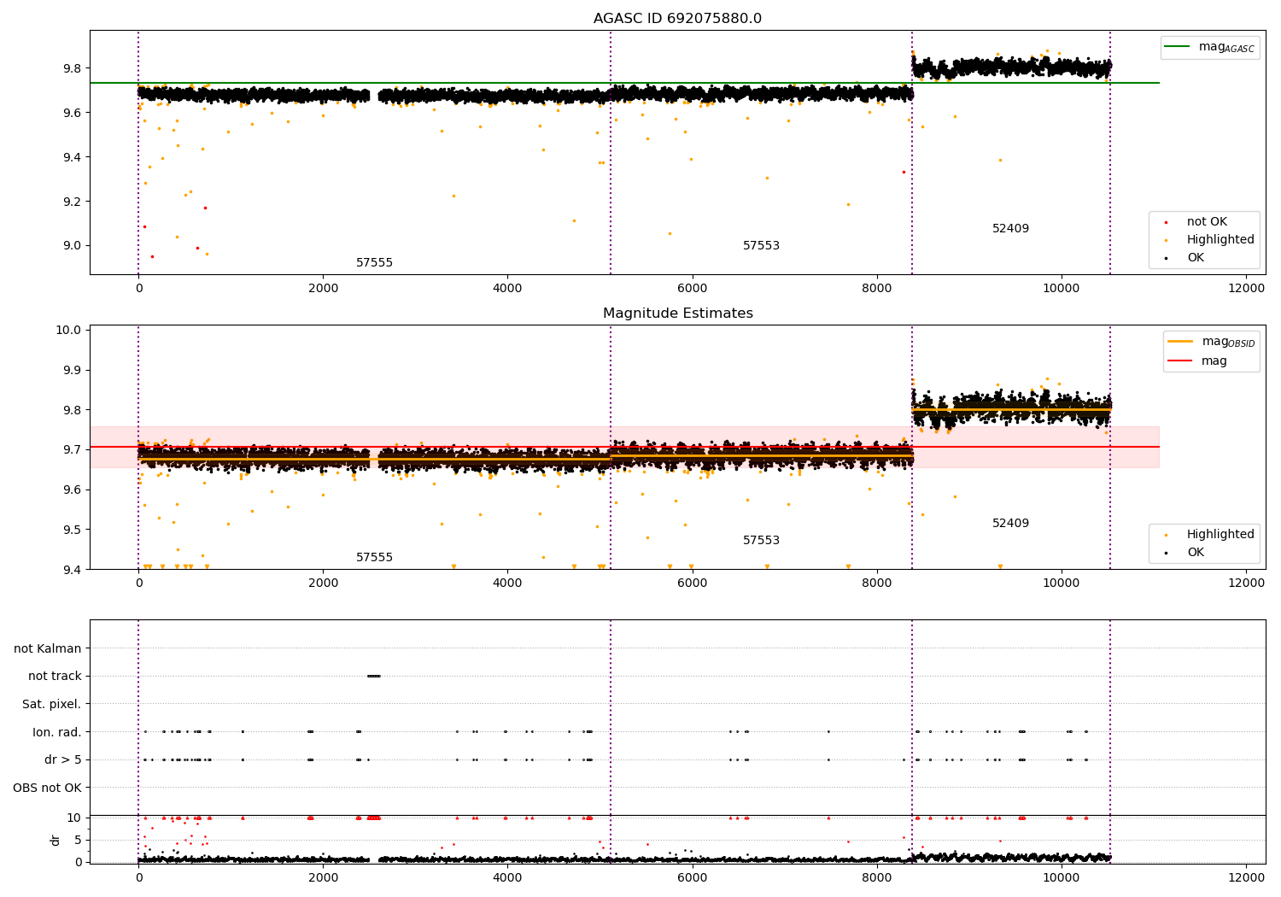The image size is (1281, 897).
Task: Click the plot title 'AGASC ID 692075880.0'
Action: point(677,19)
